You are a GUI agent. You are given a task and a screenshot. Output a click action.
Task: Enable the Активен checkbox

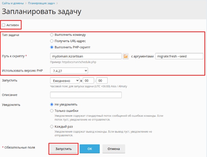[x=4, y=25]
